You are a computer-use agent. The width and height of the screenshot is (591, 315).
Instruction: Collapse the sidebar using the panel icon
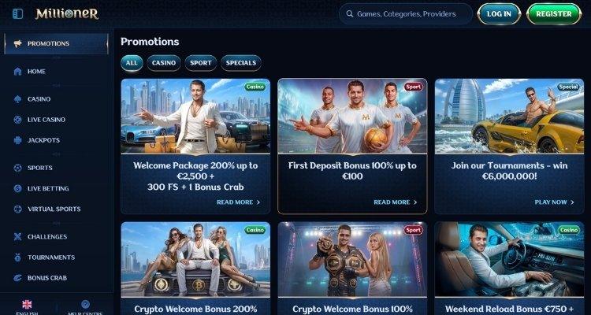[17, 14]
